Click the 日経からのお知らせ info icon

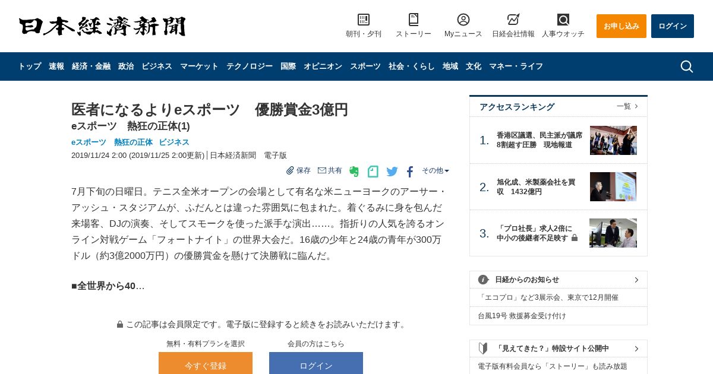pos(483,280)
